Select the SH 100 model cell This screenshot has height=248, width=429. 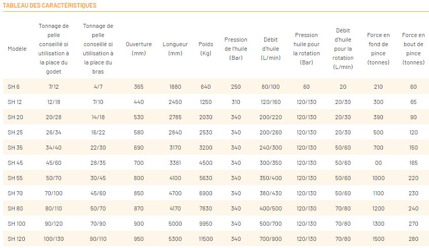(16, 224)
